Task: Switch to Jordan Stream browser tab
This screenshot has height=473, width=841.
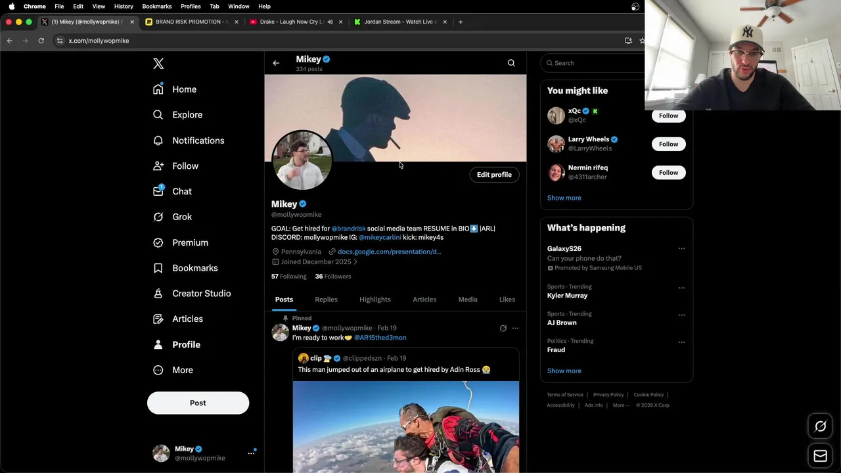Action: 399,22
